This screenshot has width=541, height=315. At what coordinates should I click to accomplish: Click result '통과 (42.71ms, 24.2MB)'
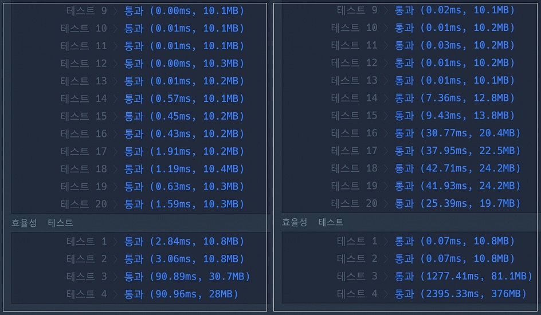(x=457, y=168)
